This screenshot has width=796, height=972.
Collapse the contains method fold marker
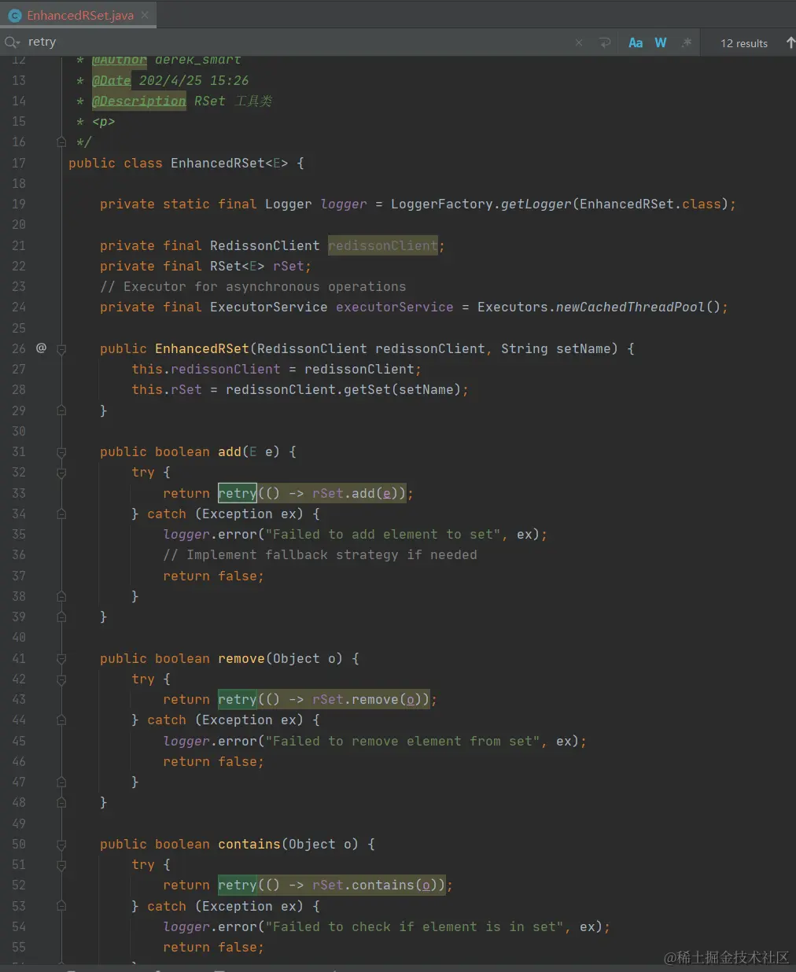click(x=61, y=843)
